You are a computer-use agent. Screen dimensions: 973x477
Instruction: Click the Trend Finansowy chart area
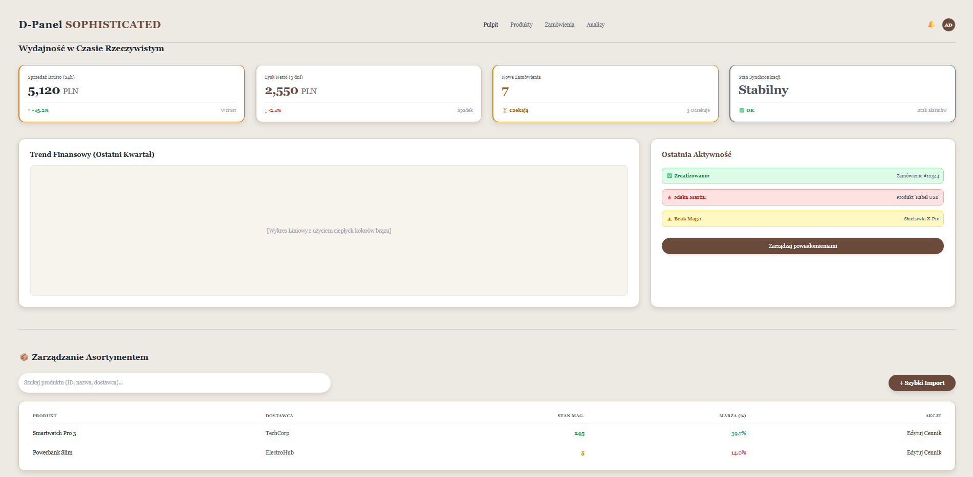tap(329, 231)
